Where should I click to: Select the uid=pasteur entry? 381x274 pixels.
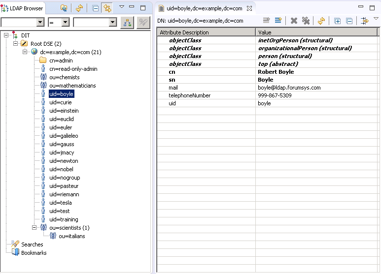pyautogui.click(x=64, y=186)
